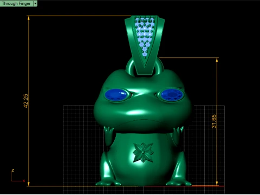Select the flower emblem on frog belly

pyautogui.click(x=143, y=152)
